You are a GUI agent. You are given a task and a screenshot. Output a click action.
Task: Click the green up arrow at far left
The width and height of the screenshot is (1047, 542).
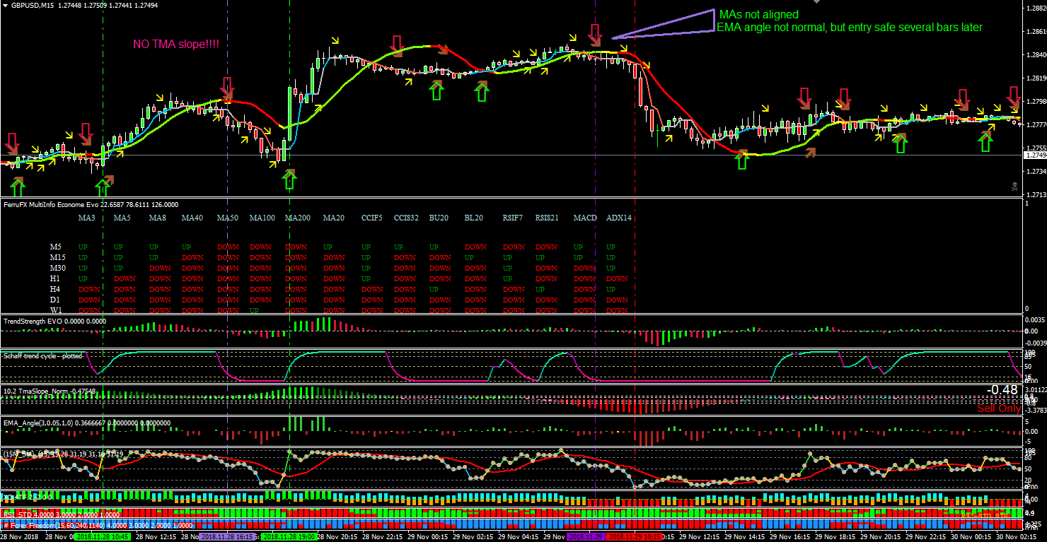coord(18,188)
